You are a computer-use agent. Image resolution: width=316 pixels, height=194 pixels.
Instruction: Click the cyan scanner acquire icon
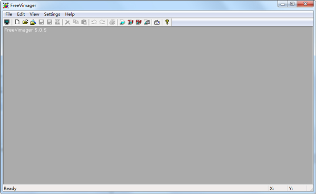pyautogui.click(x=122, y=22)
